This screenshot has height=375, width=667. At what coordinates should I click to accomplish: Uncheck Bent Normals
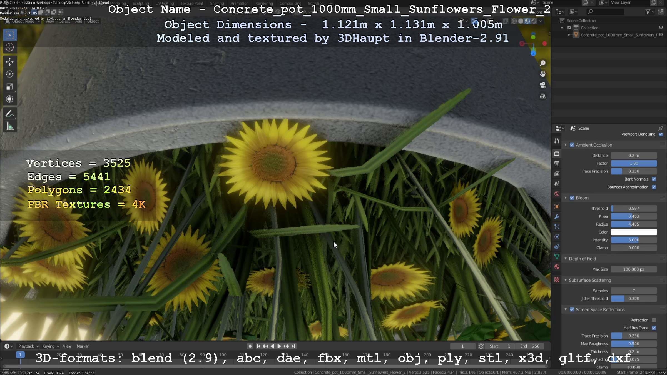click(x=654, y=179)
